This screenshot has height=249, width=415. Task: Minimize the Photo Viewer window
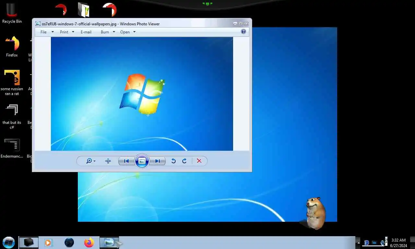tap(235, 24)
